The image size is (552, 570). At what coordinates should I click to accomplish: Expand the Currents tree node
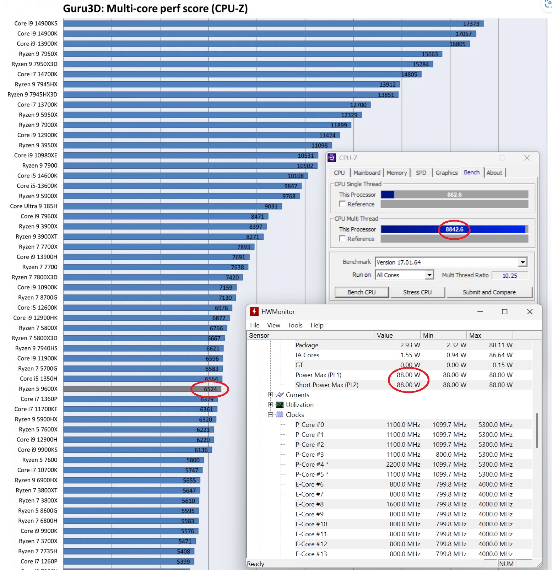click(x=271, y=395)
